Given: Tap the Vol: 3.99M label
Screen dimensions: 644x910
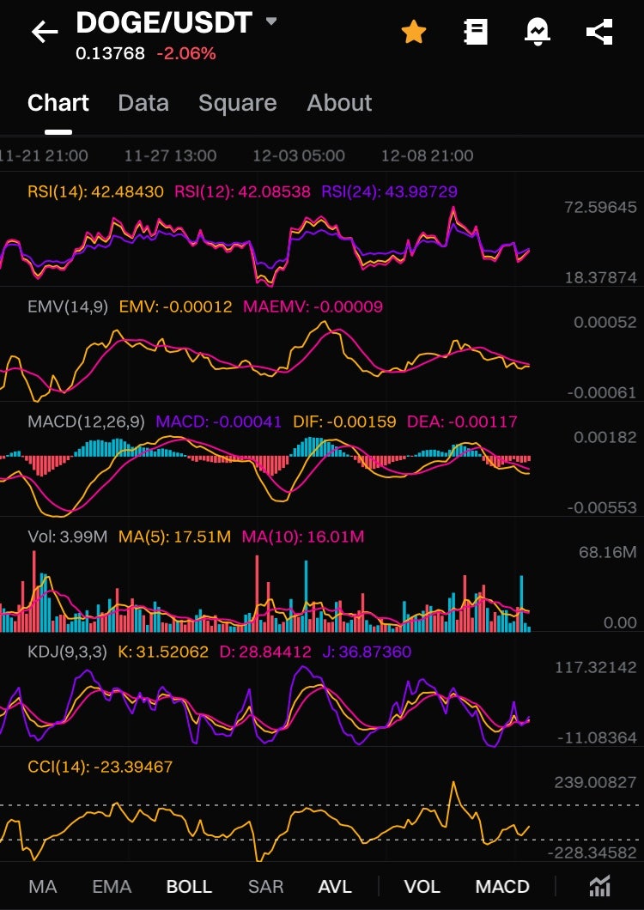Looking at the screenshot, I should [67, 537].
